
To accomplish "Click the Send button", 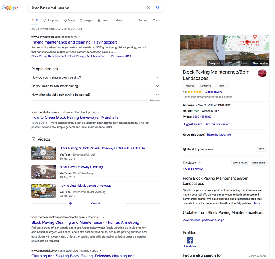I will [261, 149].
